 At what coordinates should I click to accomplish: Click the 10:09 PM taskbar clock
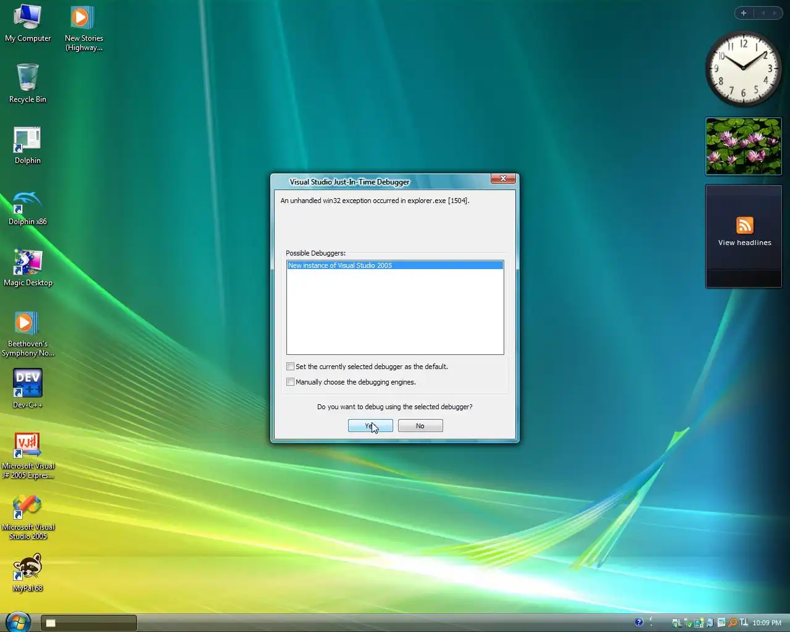pyautogui.click(x=767, y=623)
